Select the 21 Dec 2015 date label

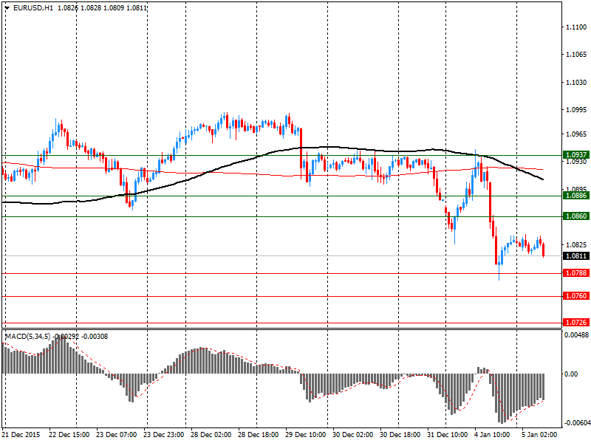(21, 435)
